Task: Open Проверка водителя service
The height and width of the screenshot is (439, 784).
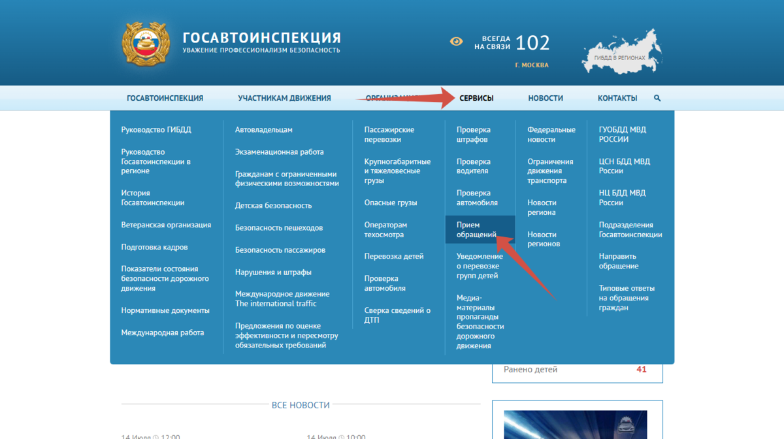Action: pyautogui.click(x=474, y=166)
